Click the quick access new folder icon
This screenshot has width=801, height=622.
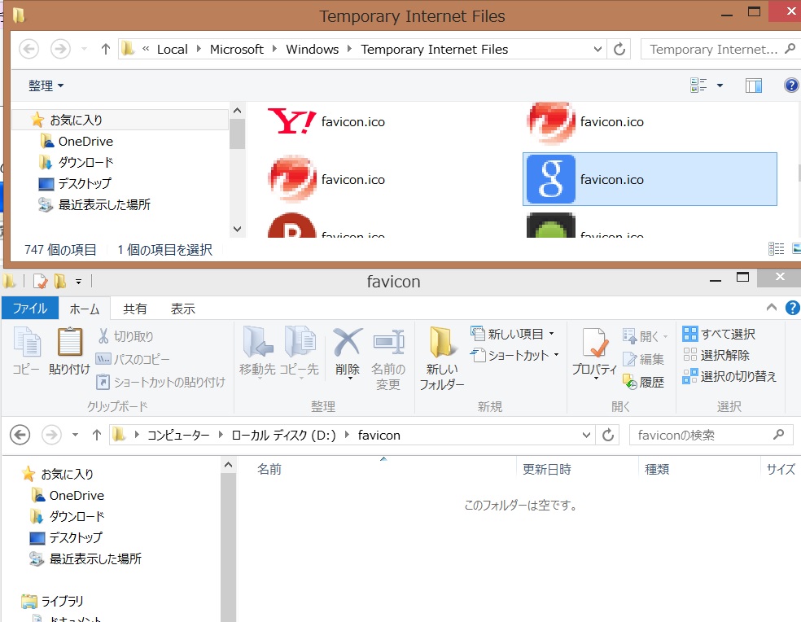(60, 281)
